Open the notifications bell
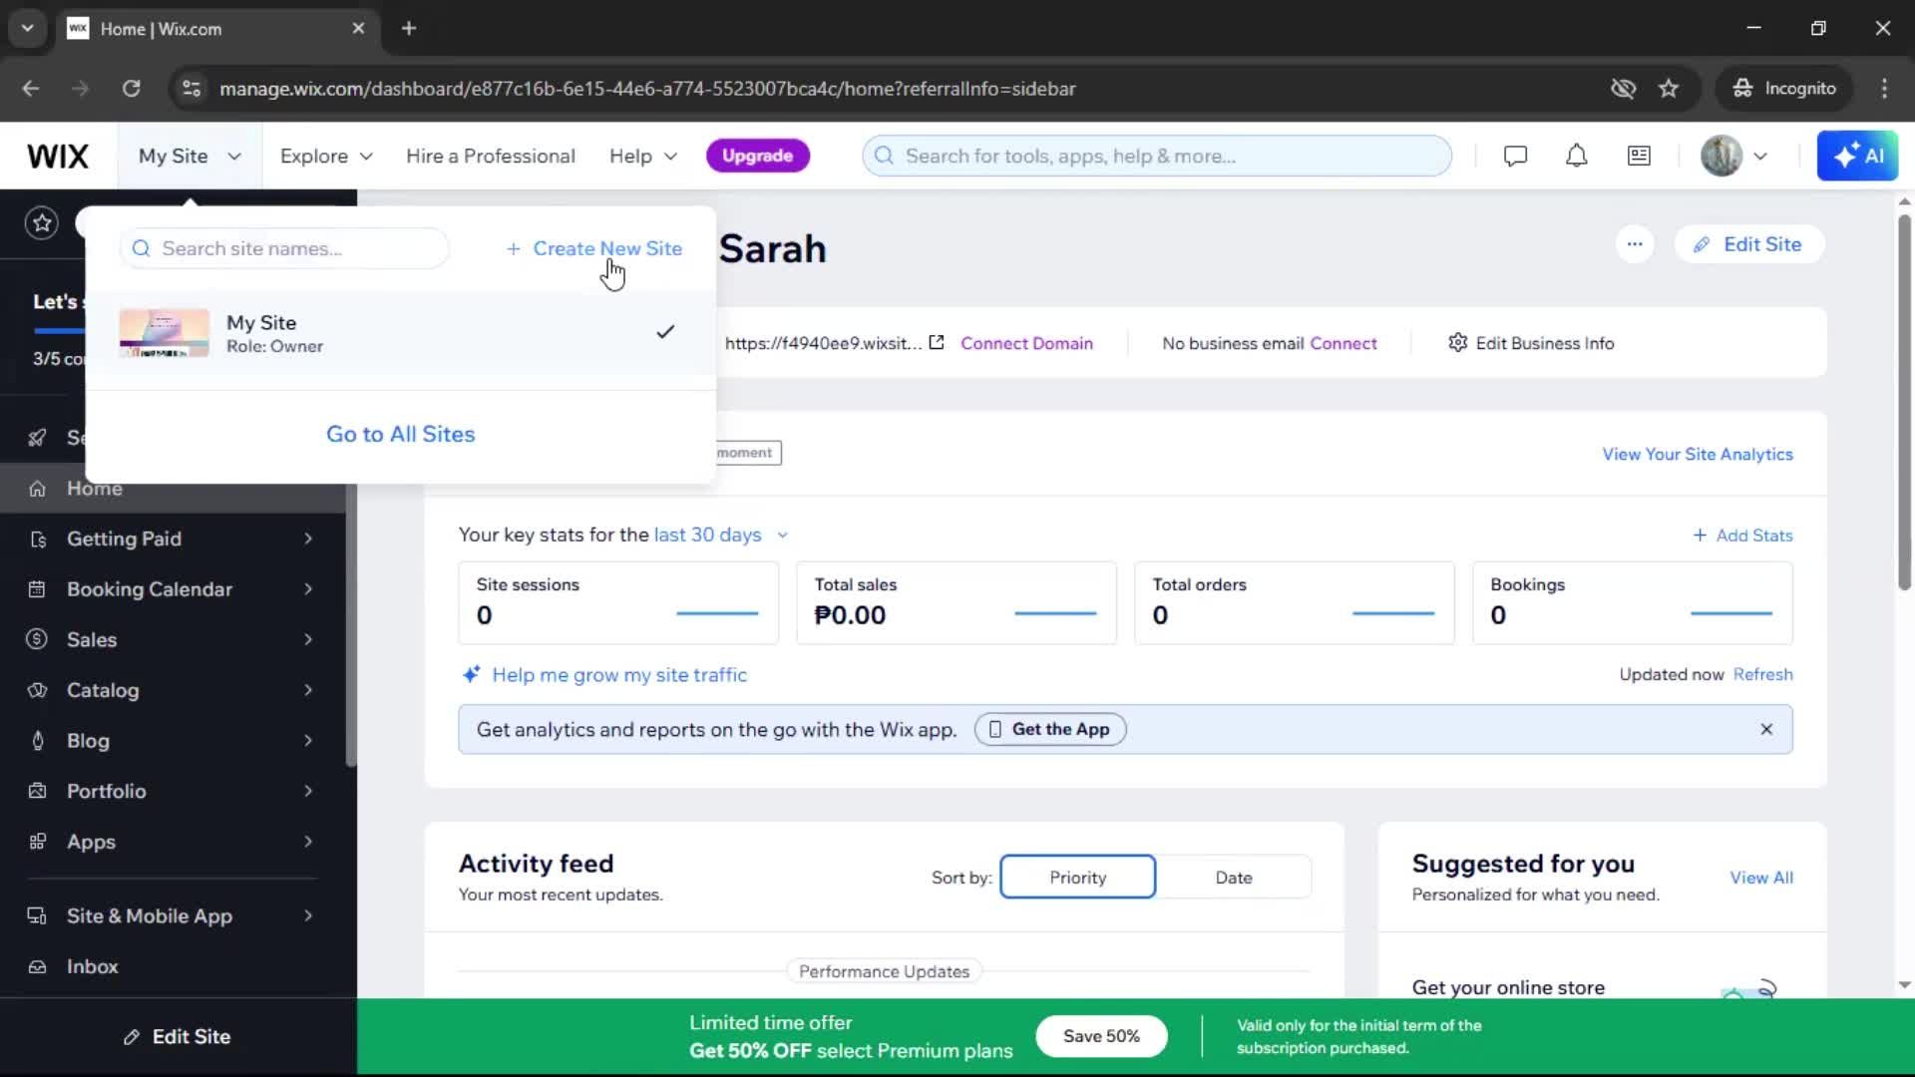Screen dimensions: 1915x1077 1576,156
